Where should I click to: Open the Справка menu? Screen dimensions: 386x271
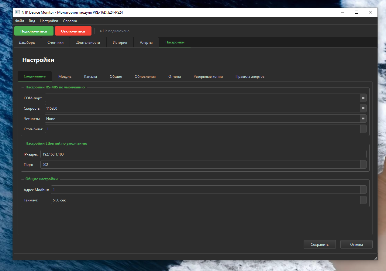(x=70, y=21)
